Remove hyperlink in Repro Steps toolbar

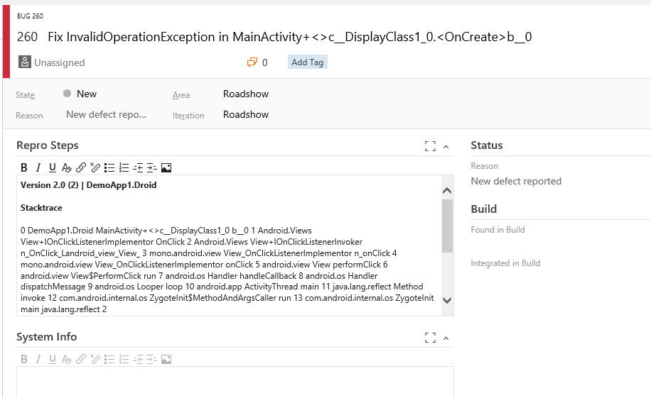(95, 168)
